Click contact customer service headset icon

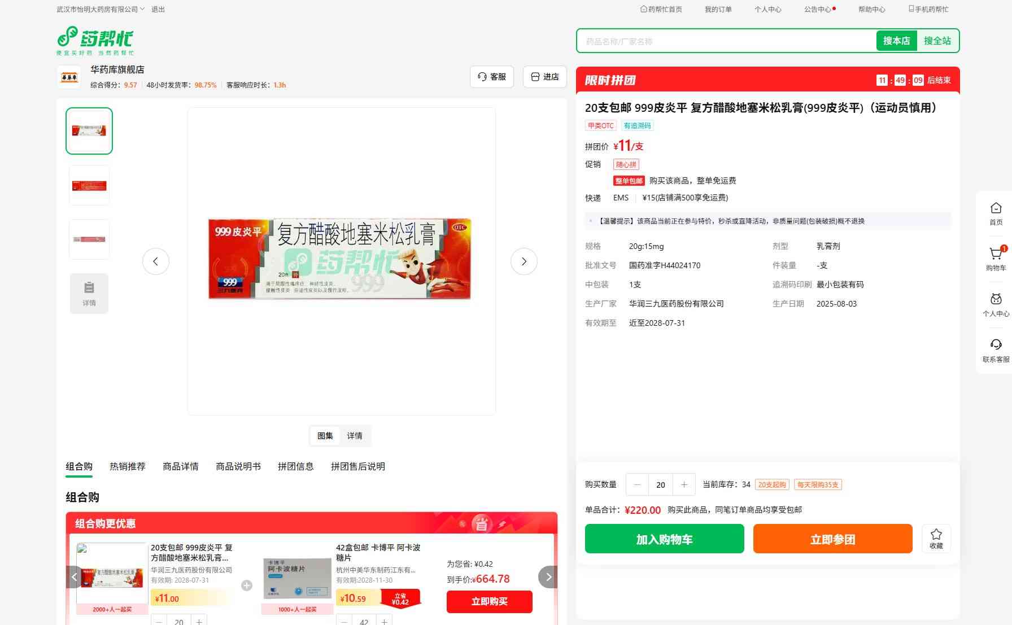(x=996, y=345)
